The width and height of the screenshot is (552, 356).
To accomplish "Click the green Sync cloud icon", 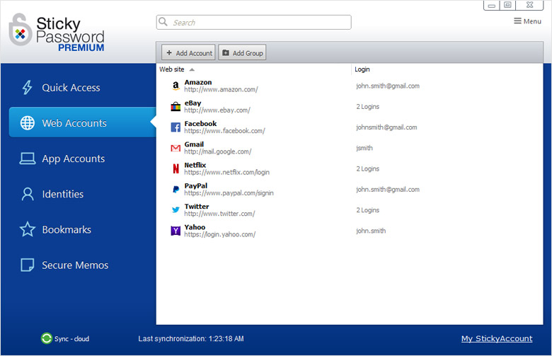I will pos(47,338).
